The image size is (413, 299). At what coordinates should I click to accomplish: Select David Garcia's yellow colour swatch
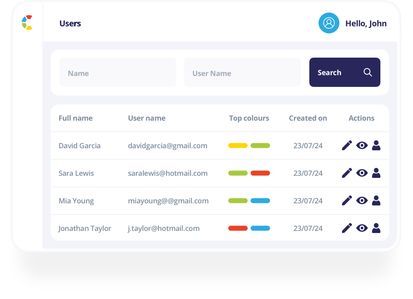coord(237,145)
